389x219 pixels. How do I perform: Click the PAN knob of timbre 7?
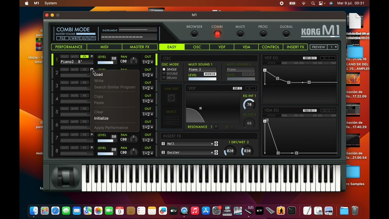133,139
